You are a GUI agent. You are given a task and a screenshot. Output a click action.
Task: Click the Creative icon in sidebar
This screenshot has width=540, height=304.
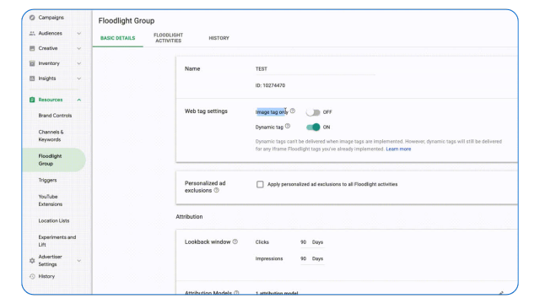(32, 48)
